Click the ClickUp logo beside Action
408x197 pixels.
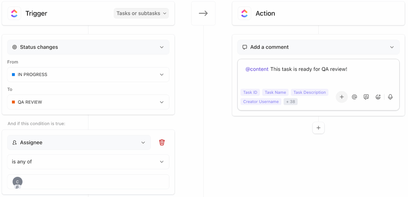pyautogui.click(x=244, y=13)
